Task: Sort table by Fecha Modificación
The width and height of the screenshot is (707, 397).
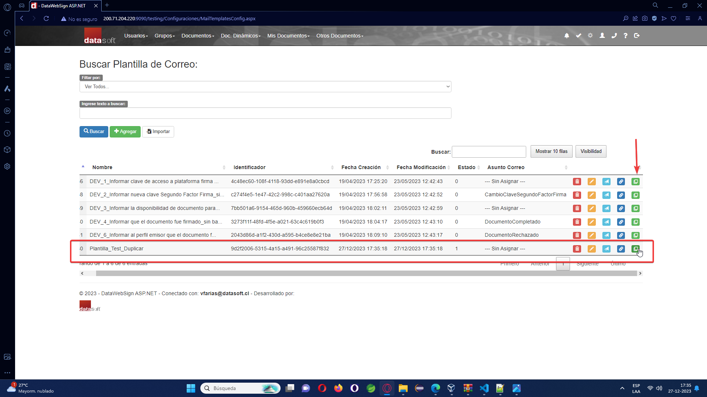Action: point(421,167)
